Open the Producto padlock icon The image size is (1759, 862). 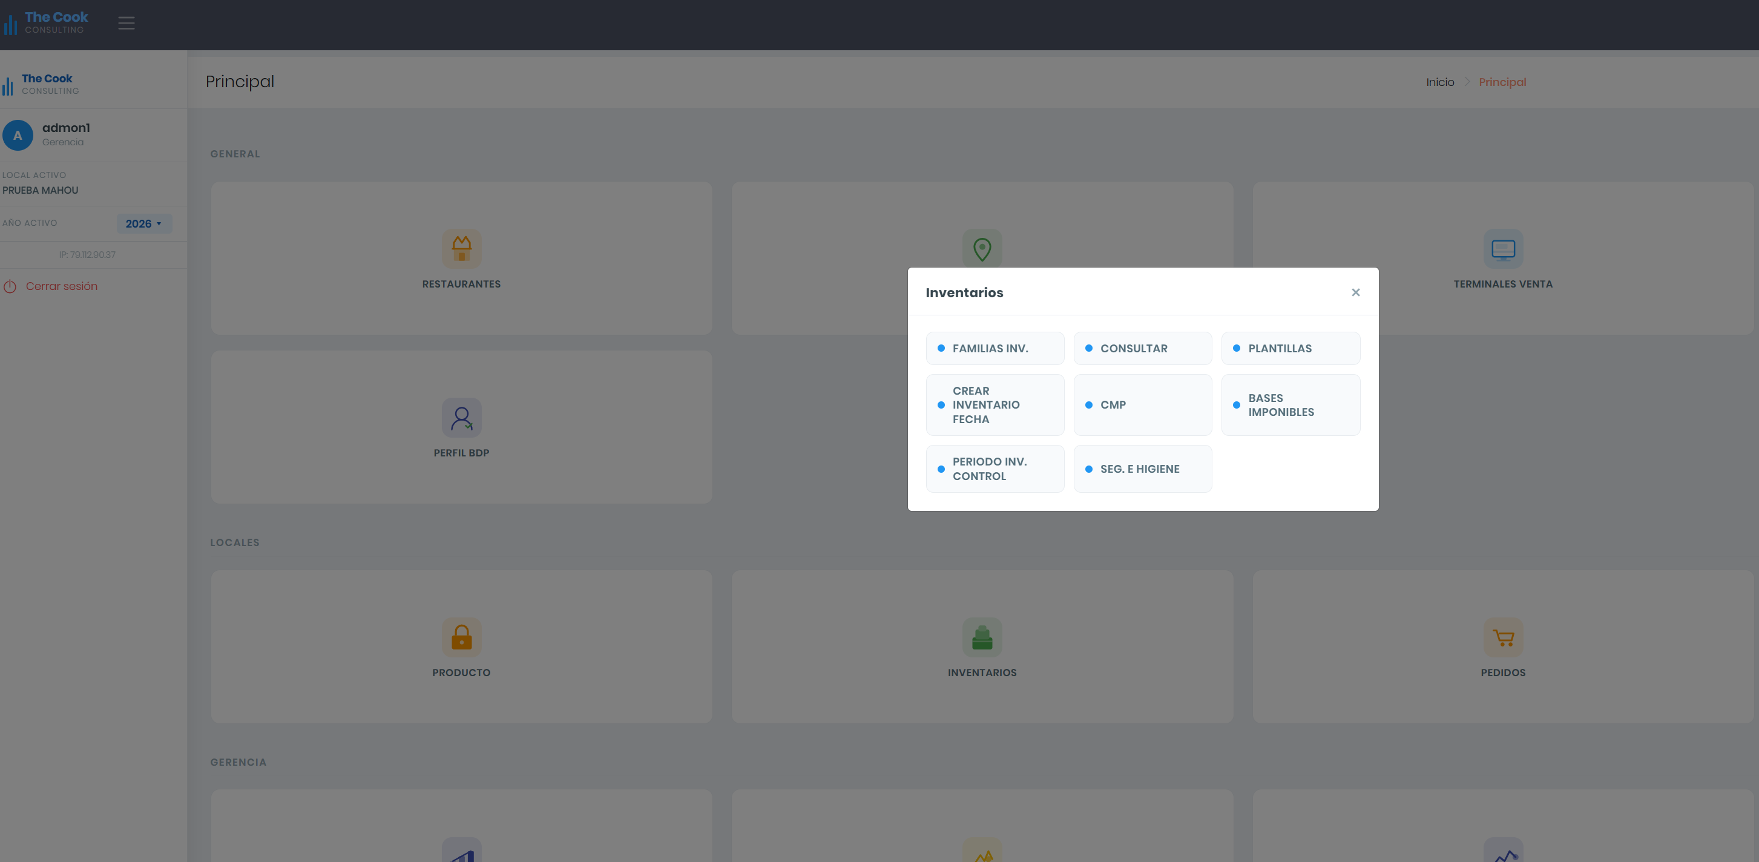pos(462,637)
